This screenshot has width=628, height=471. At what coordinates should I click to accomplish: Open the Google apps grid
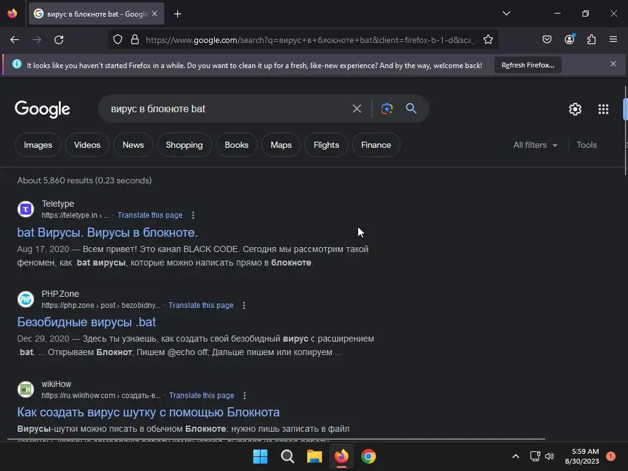603,109
